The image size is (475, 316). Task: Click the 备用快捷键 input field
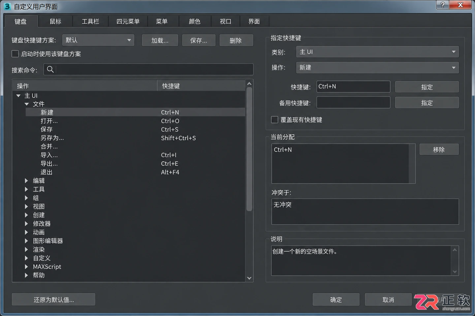(353, 102)
